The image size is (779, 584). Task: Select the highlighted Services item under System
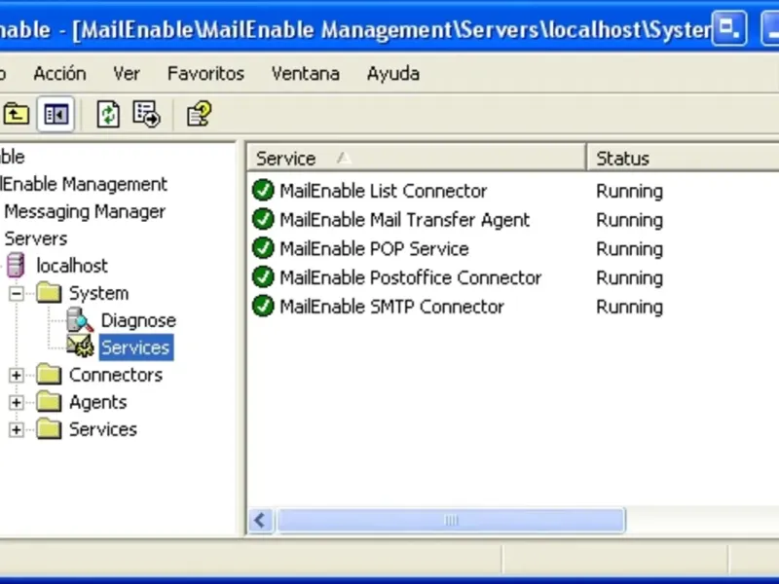136,347
